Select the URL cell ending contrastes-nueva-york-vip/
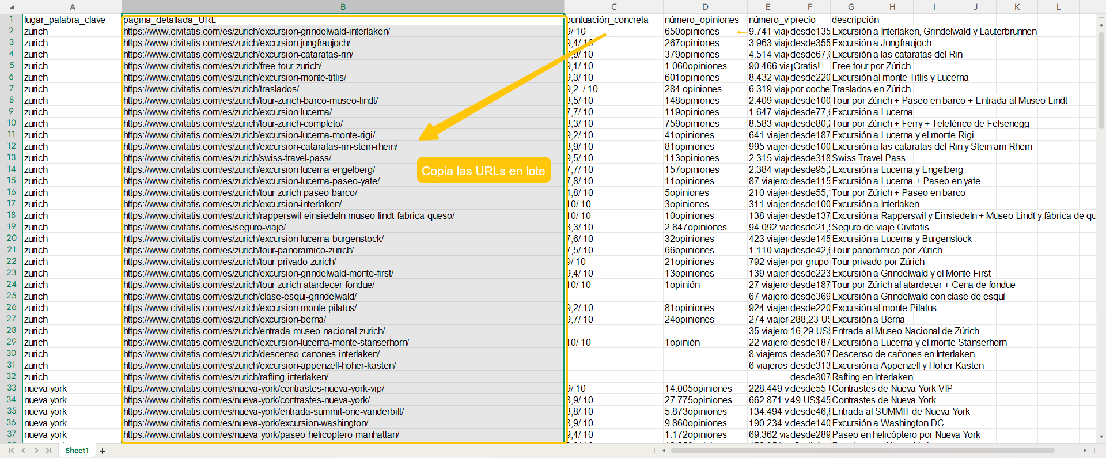Image resolution: width=1106 pixels, height=458 pixels. [x=343, y=388]
